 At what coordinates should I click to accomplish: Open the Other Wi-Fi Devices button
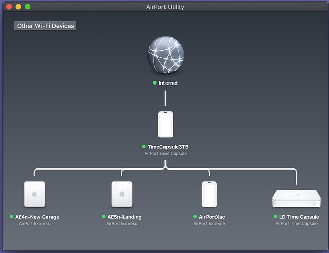45,26
